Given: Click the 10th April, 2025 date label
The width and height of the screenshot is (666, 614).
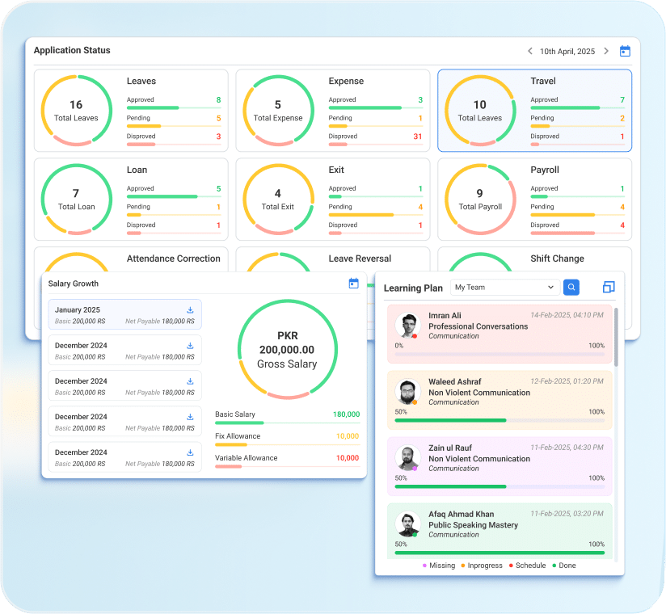Looking at the screenshot, I should [567, 51].
